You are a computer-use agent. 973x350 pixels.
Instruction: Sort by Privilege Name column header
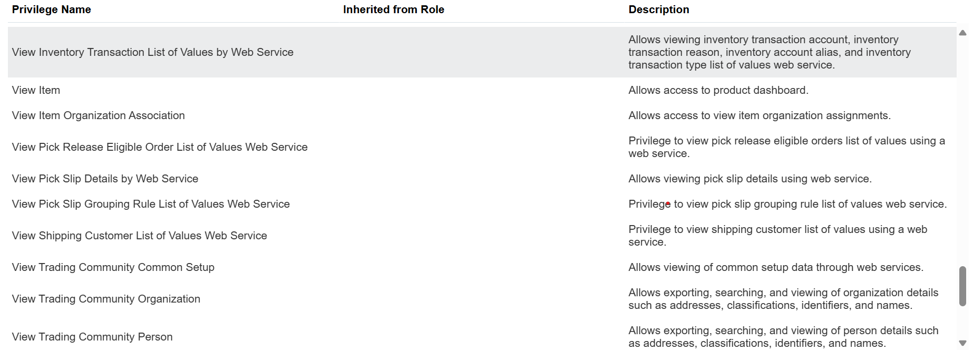(52, 9)
